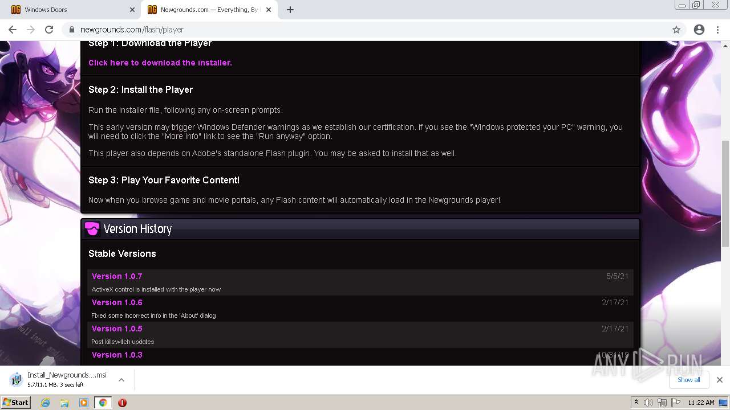Open File Explorer from the taskbar

[x=64, y=403]
